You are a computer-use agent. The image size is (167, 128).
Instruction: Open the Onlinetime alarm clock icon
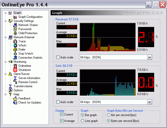15,66
